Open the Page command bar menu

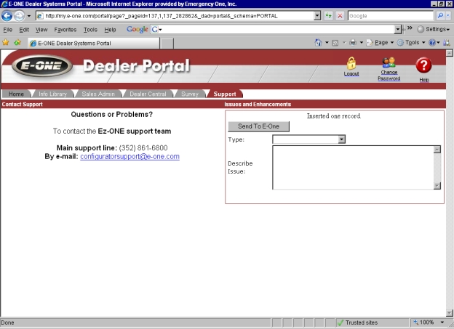(x=380, y=43)
